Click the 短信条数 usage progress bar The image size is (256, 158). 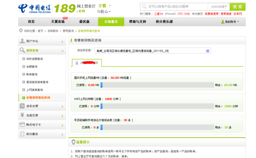point(157,127)
